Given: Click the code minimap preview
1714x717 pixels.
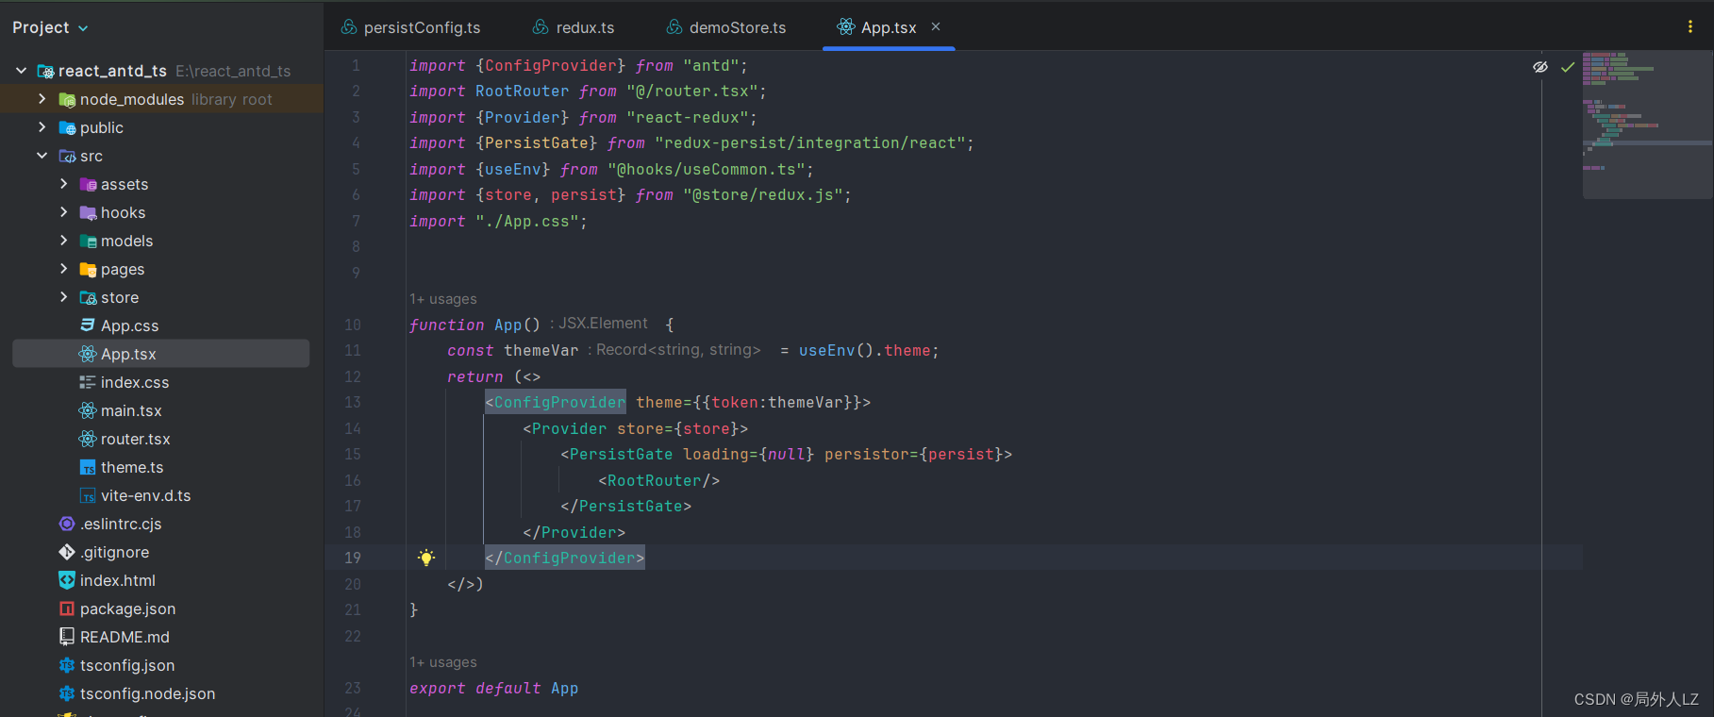Looking at the screenshot, I should 1647,125.
